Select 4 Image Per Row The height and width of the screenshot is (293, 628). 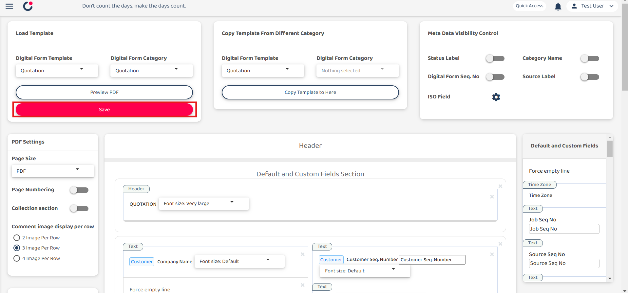[17, 258]
